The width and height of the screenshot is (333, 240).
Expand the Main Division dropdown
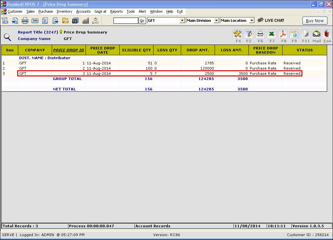click(x=216, y=20)
